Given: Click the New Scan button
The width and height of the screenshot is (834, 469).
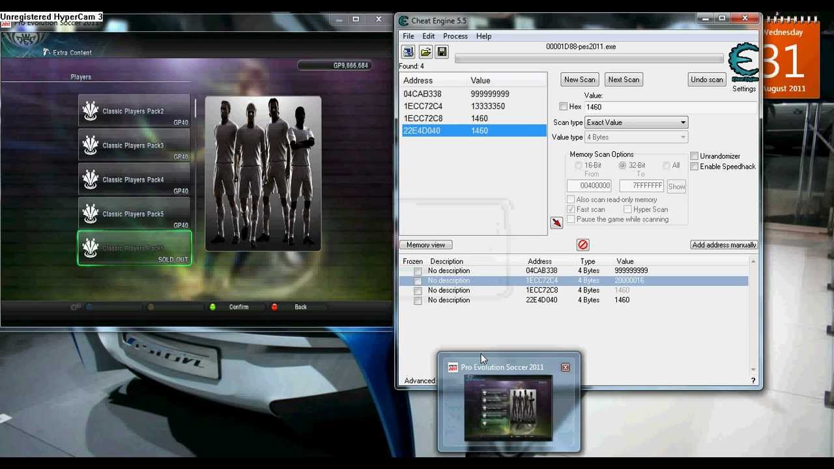Looking at the screenshot, I should [x=579, y=79].
